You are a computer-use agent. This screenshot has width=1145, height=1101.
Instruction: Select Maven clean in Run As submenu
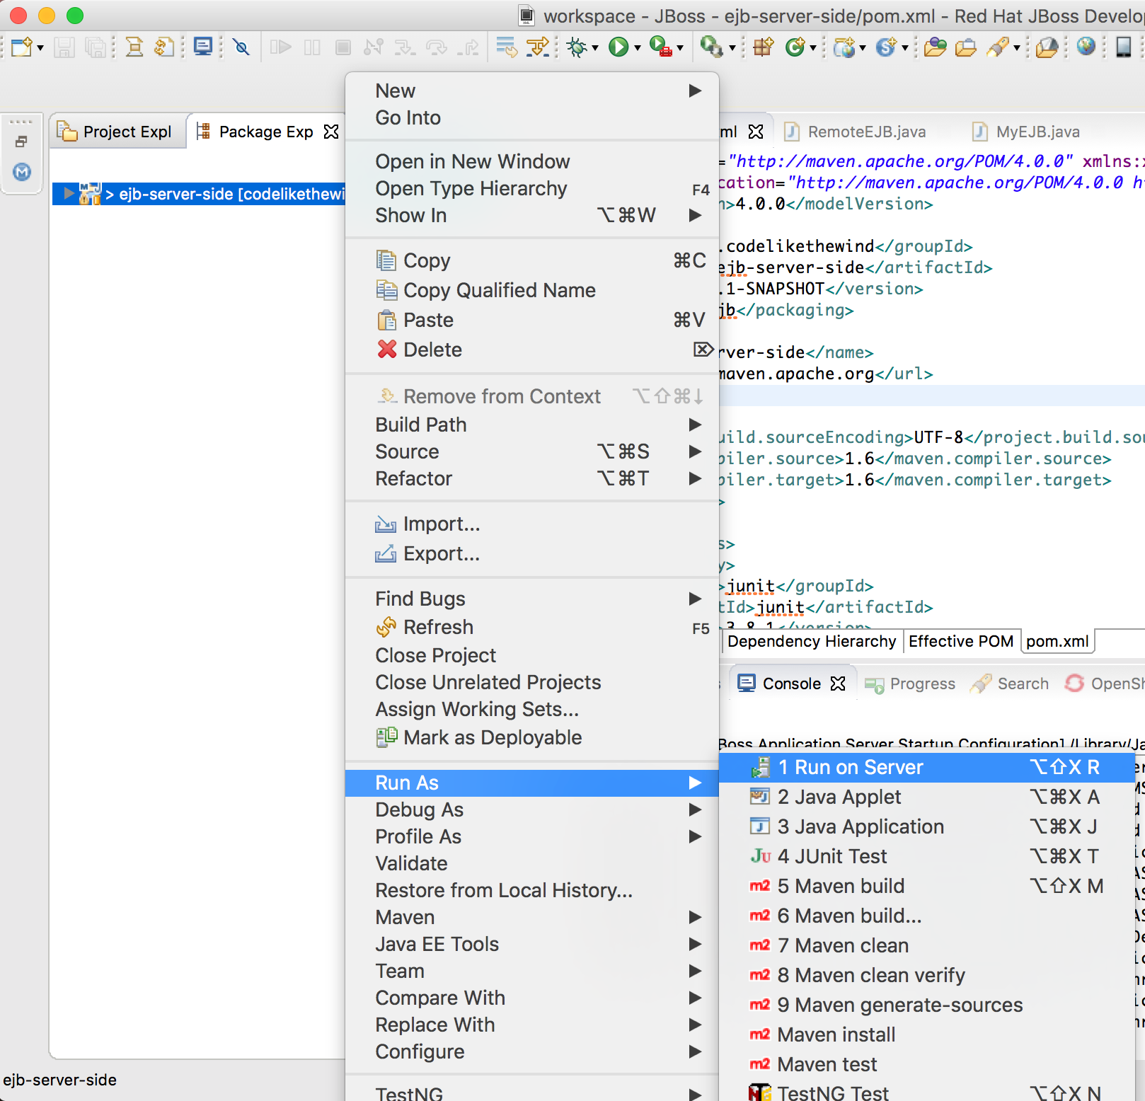click(x=927, y=946)
